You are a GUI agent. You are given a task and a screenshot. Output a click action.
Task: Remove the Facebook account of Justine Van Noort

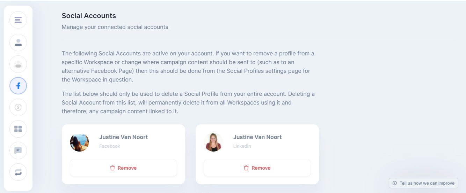coord(123,168)
